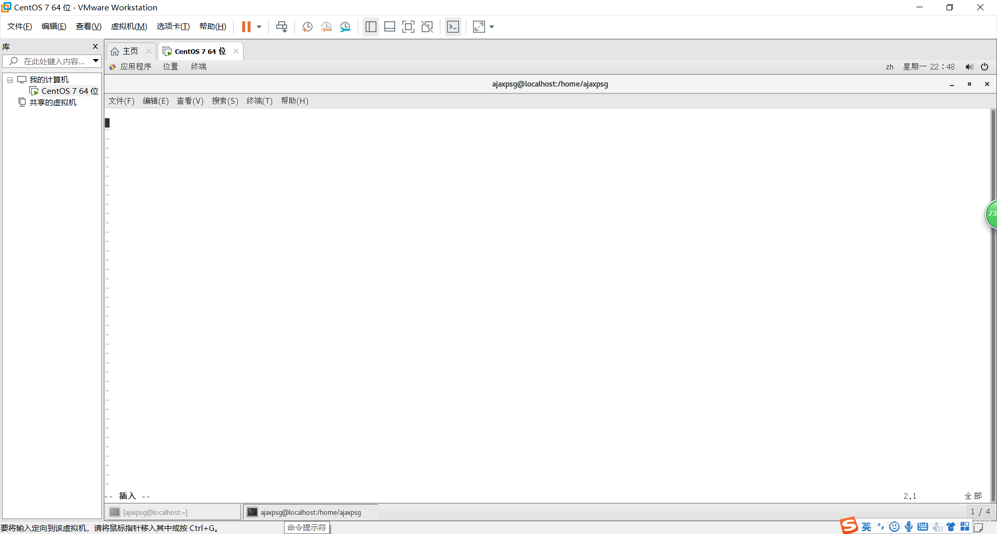
Task: Click the stretch guest display icon
Action: 479,26
